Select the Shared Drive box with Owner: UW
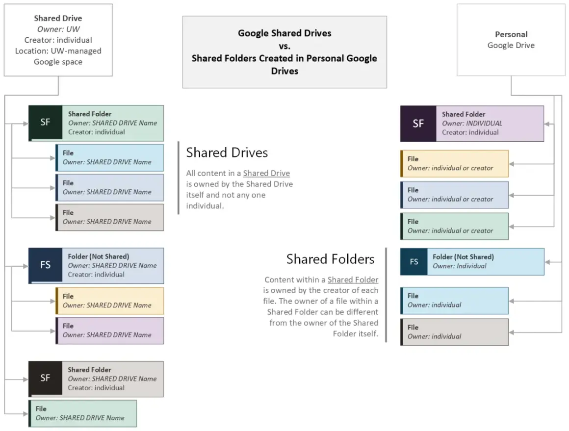The image size is (569, 431). [58, 40]
